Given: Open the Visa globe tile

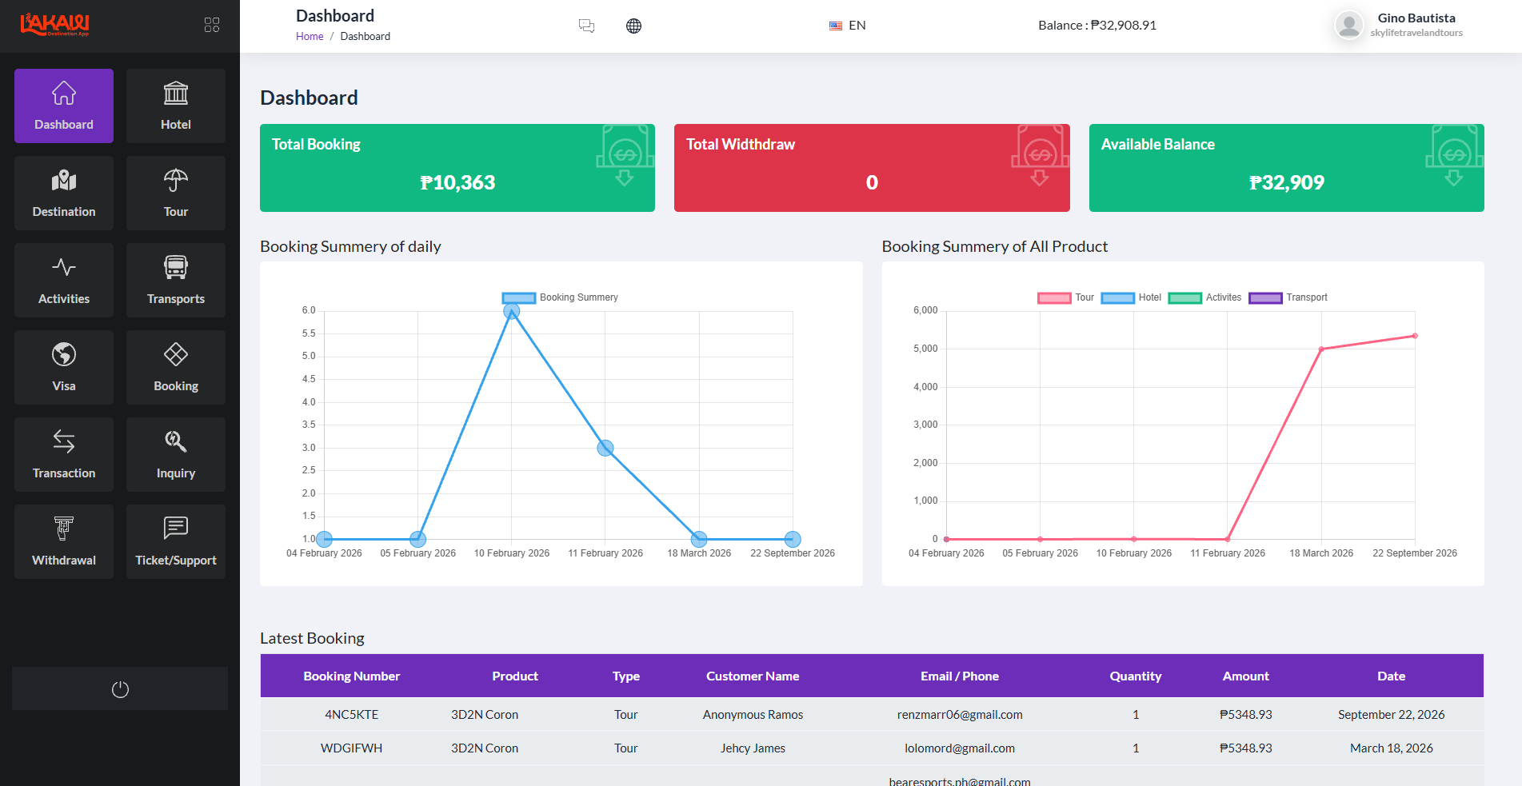Looking at the screenshot, I should (64, 367).
